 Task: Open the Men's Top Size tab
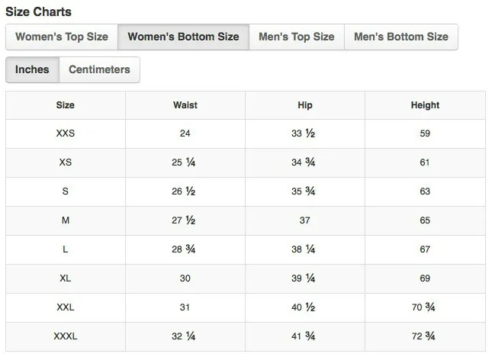[297, 37]
